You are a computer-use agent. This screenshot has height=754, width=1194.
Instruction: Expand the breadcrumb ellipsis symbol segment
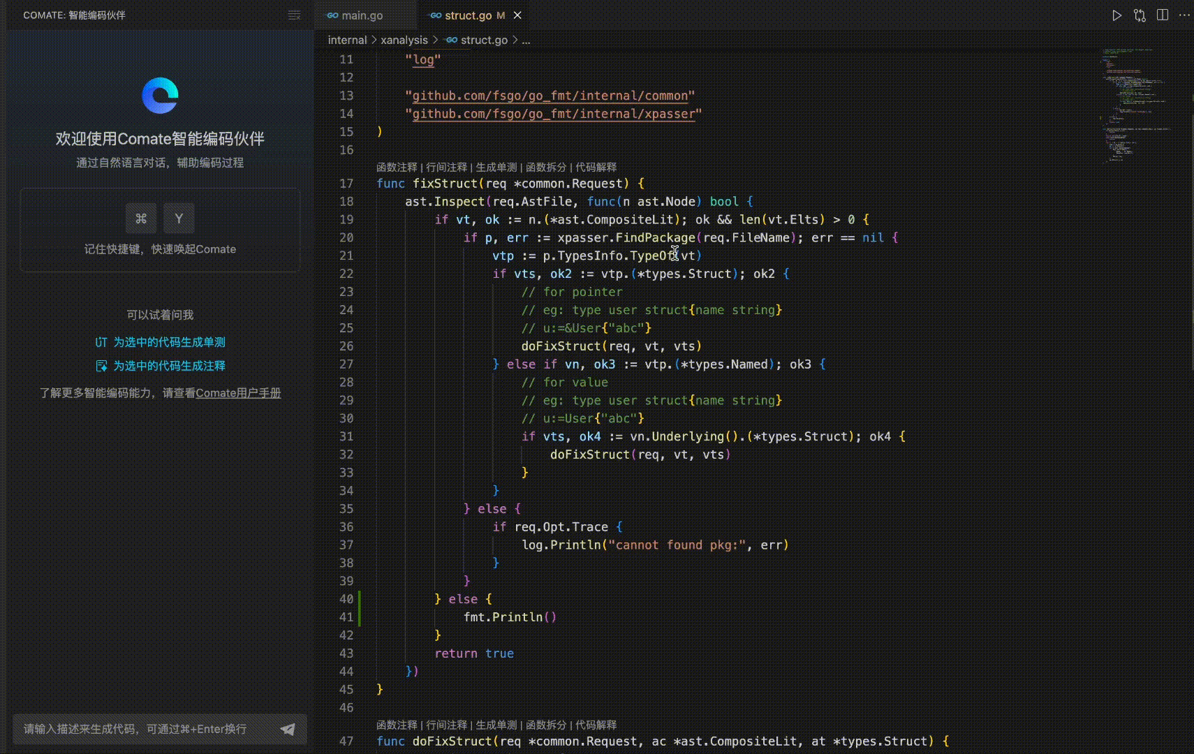pyautogui.click(x=526, y=40)
